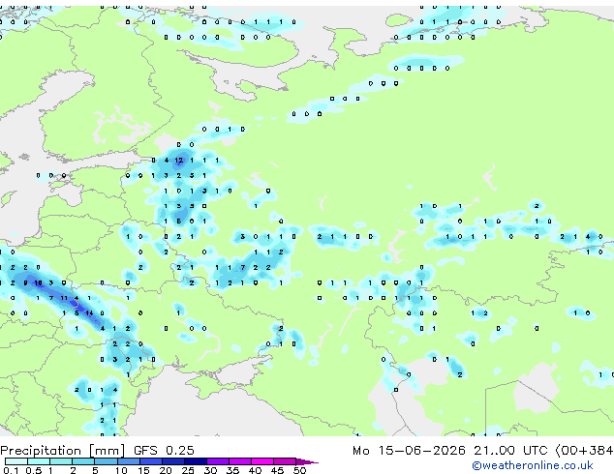Click the legend label '20'
Viewport: 614px width, 474px height.
(166, 470)
